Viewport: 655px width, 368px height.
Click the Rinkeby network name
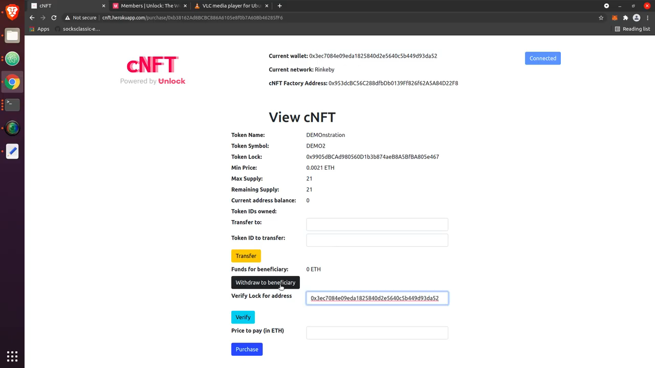click(x=324, y=70)
